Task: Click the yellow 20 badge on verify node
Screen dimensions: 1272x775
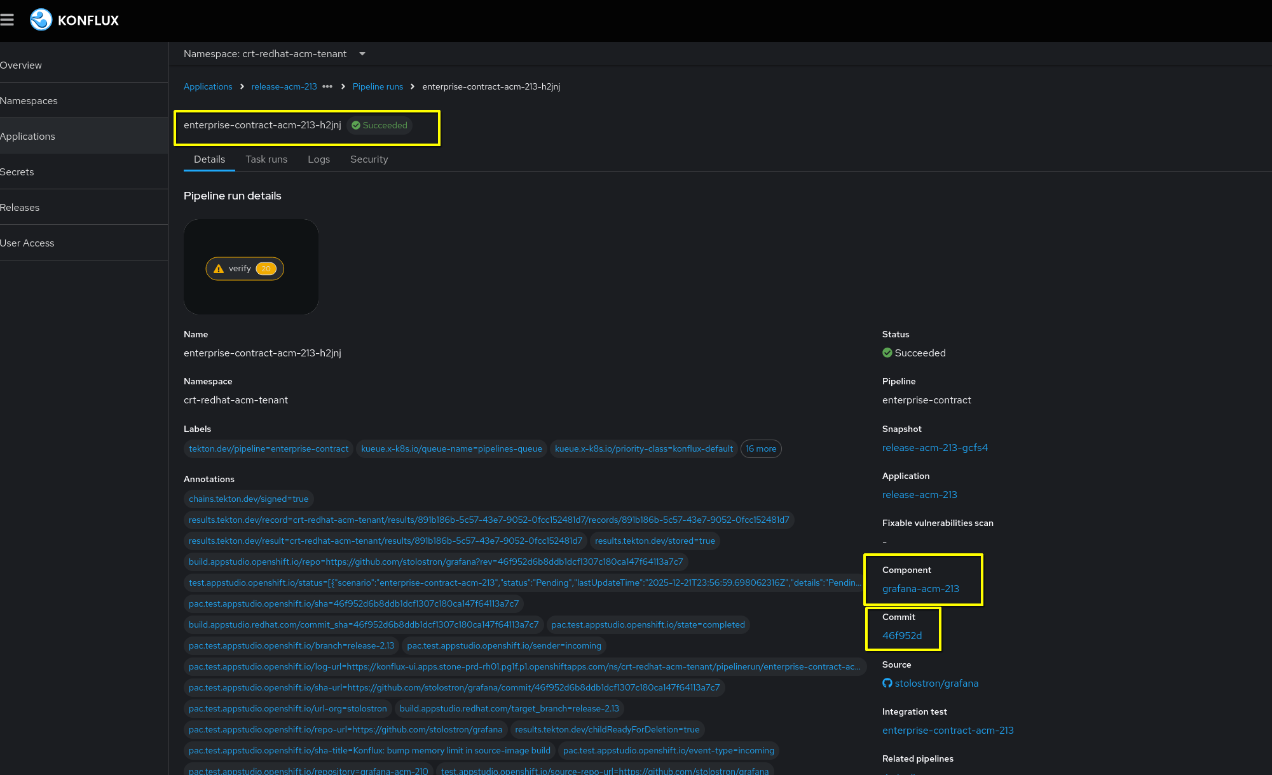Action: pos(266,269)
